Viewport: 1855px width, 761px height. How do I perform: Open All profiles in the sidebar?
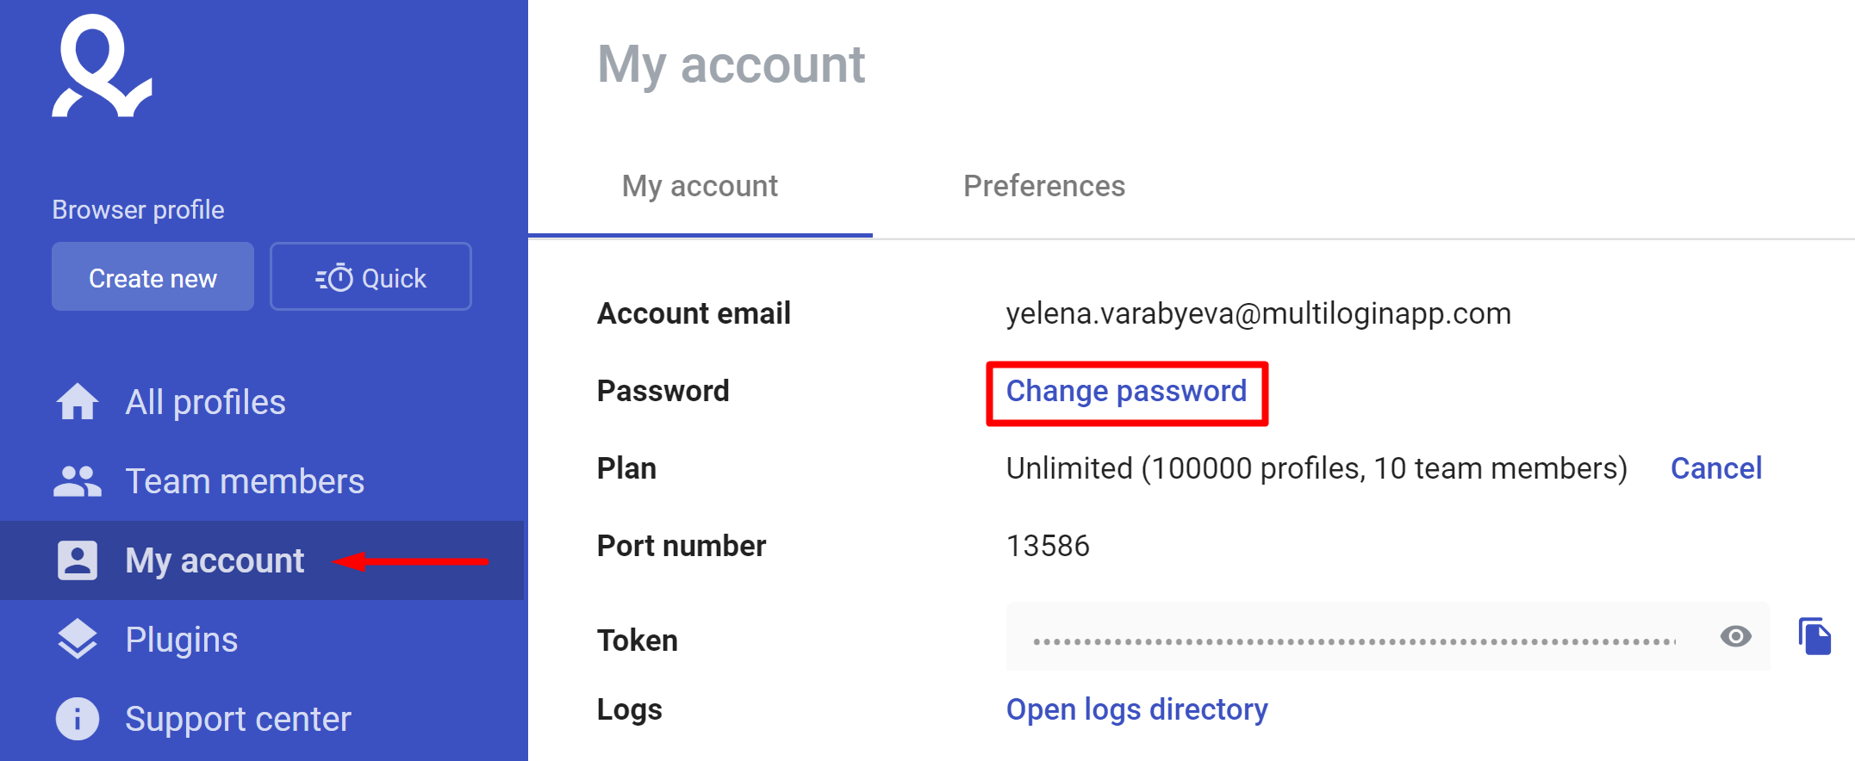click(205, 402)
